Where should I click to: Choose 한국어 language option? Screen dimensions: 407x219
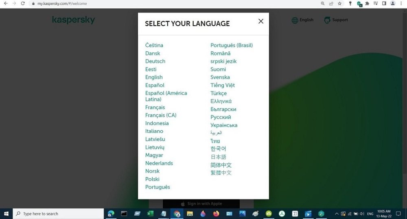pyautogui.click(x=218, y=149)
